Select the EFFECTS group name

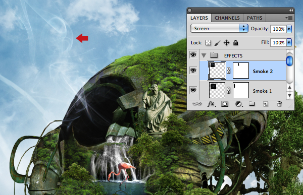(x=233, y=56)
